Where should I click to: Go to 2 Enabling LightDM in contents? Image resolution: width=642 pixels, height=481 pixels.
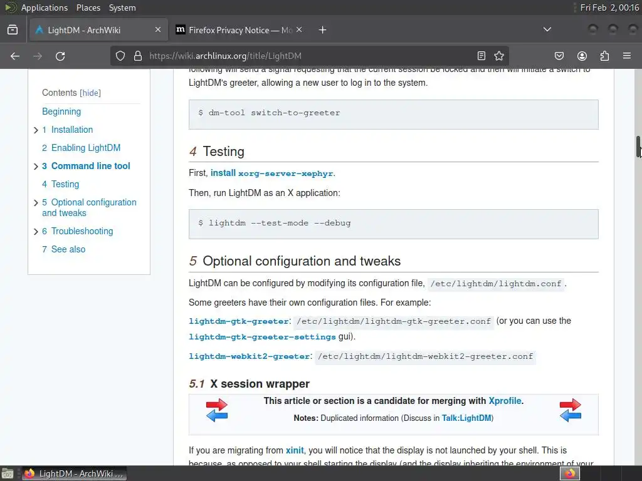tap(81, 148)
